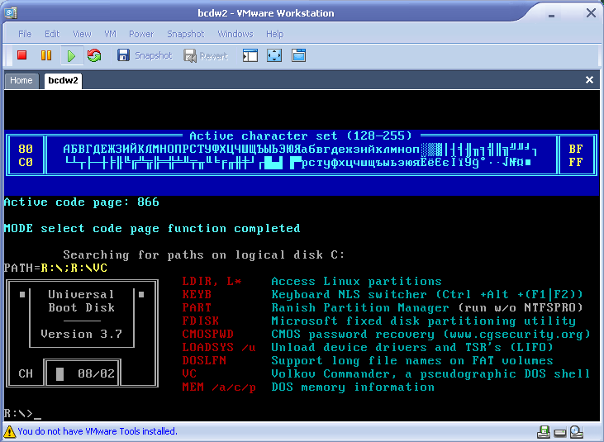604x442 pixels.
Task: Click the red PART command text
Action: (197, 307)
